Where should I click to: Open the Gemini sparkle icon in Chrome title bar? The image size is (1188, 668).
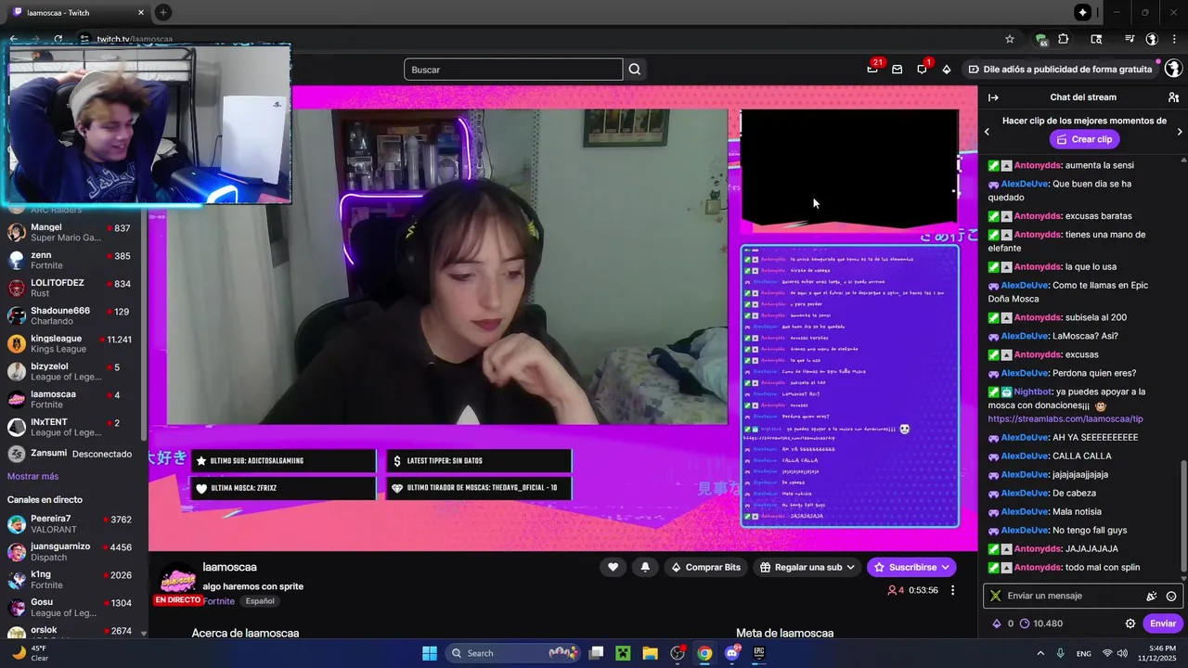click(1082, 12)
